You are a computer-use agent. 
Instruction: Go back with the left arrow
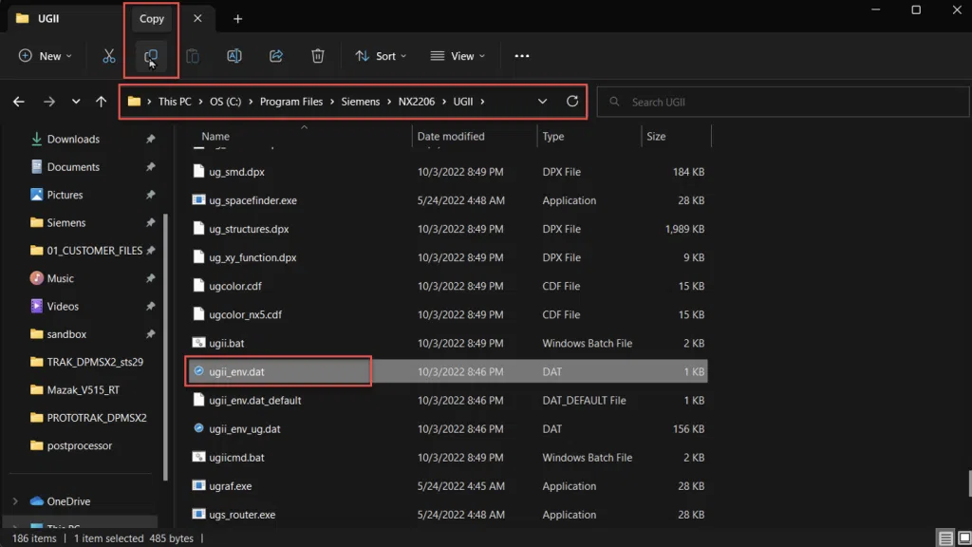tap(19, 102)
